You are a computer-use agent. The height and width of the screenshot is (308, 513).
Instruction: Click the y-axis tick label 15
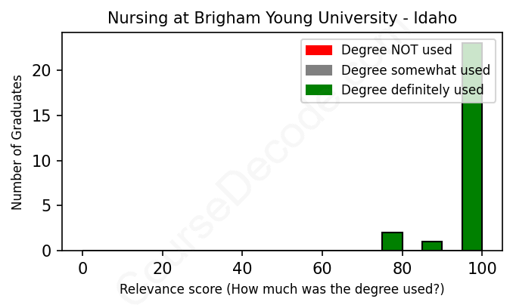tap(45, 116)
